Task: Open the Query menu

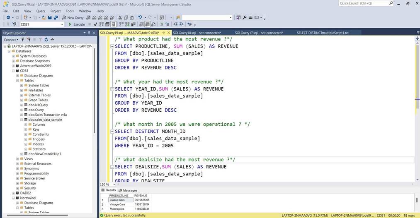Action: coord(41,11)
